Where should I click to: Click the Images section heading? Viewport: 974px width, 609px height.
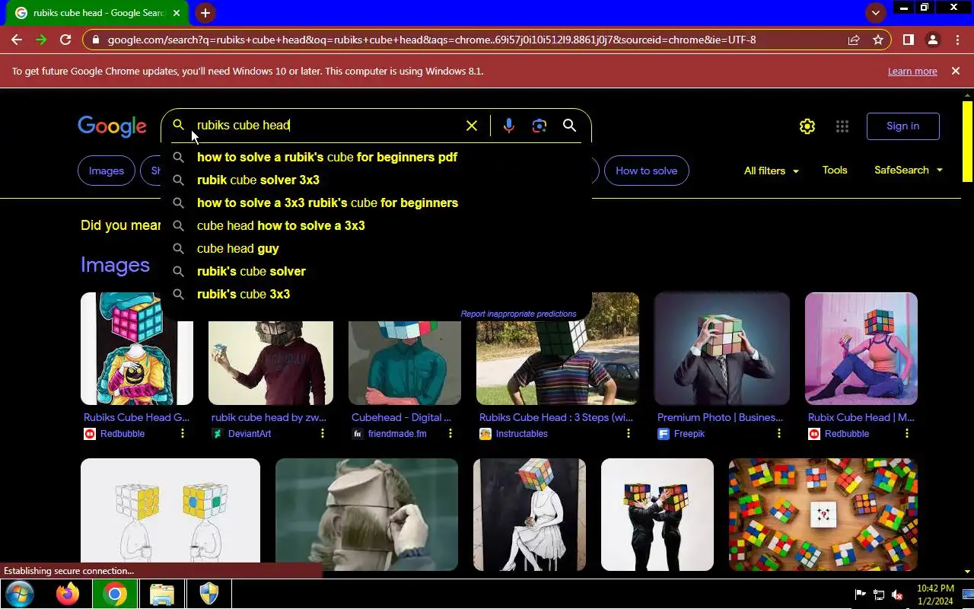[x=115, y=265]
